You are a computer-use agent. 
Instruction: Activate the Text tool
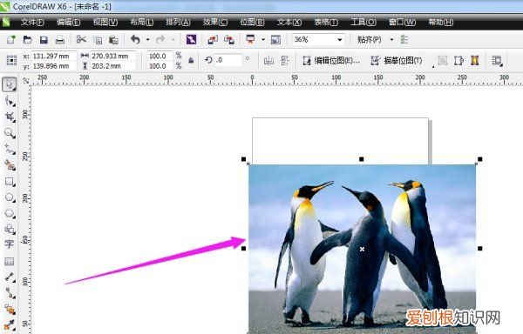(x=10, y=244)
